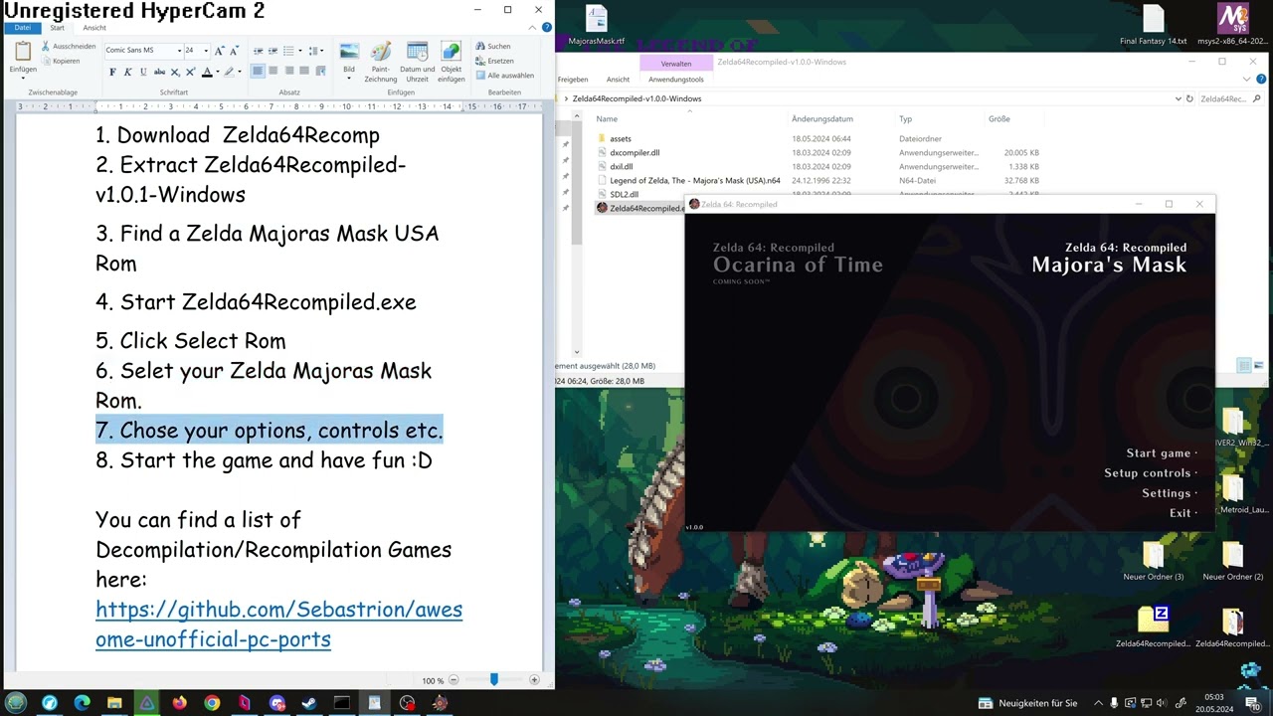Start a bulleted list
The image size is (1273, 716).
click(288, 50)
